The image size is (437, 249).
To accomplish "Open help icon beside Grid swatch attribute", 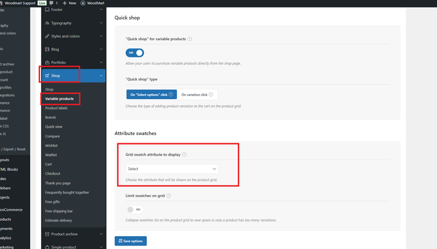I will [x=184, y=154].
